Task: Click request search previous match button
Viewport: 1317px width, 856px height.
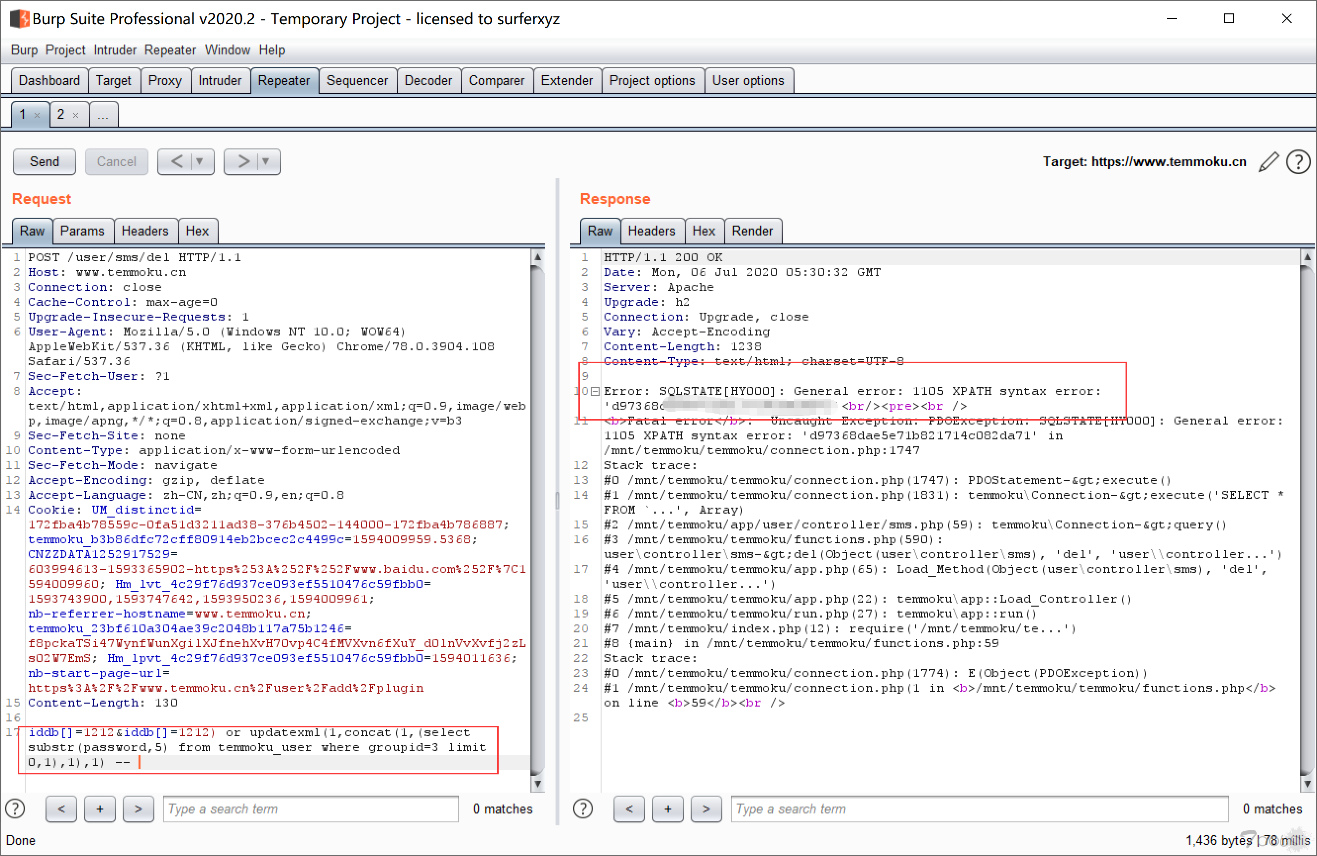Action: (x=61, y=809)
